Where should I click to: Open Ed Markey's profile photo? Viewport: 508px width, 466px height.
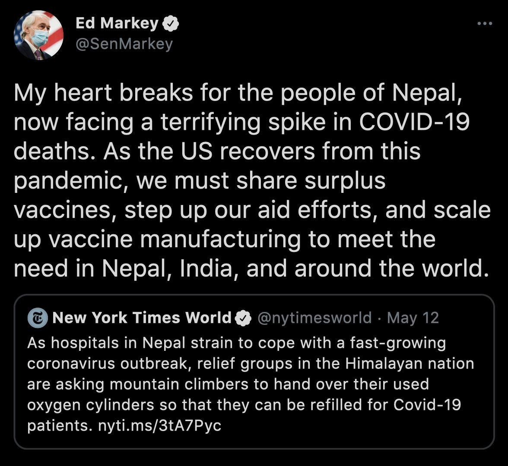click(x=39, y=35)
